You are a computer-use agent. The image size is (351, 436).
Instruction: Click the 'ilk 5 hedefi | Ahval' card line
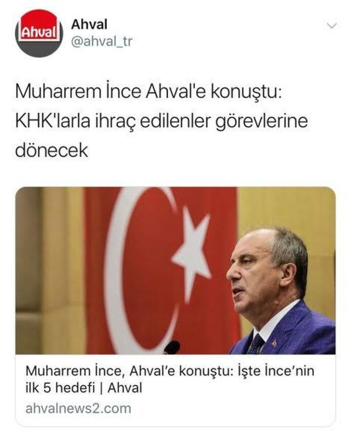click(83, 389)
